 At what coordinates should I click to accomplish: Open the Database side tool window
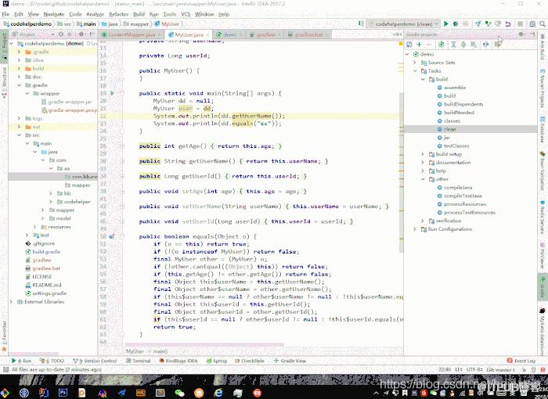543,129
